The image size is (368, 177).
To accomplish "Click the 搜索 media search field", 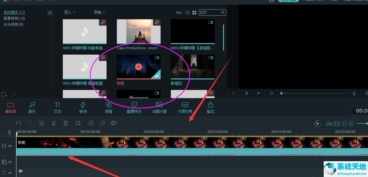I will tap(210, 12).
